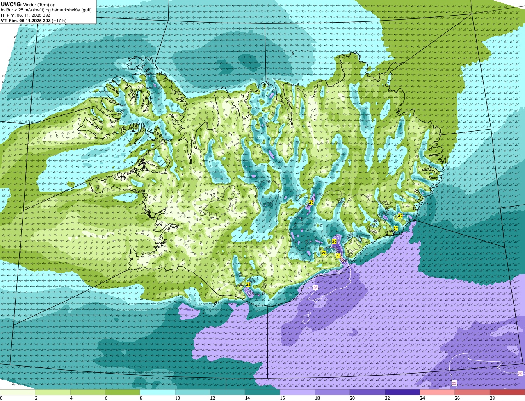Select the light pink 24–26 m/s legend swatch
Image resolution: width=525 pixels, height=401 pixels.
438,392
